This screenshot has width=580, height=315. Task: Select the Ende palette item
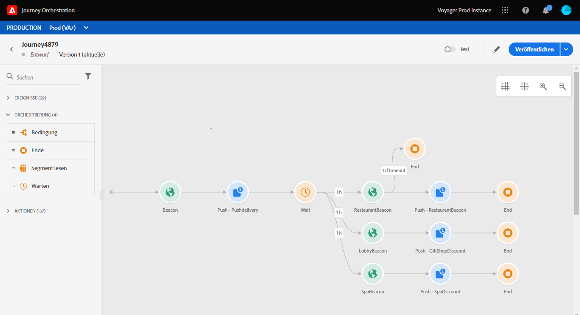51,150
